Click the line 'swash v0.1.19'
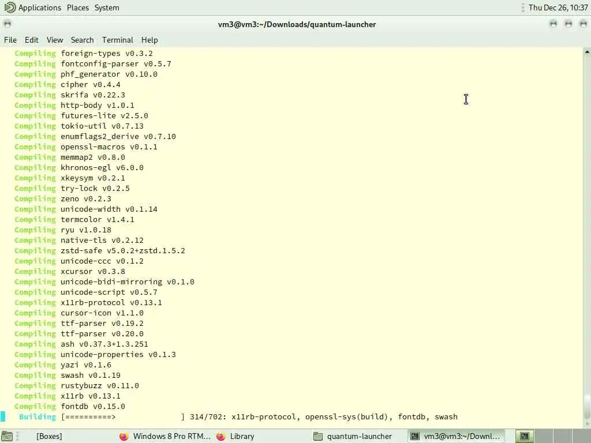 click(x=91, y=375)
